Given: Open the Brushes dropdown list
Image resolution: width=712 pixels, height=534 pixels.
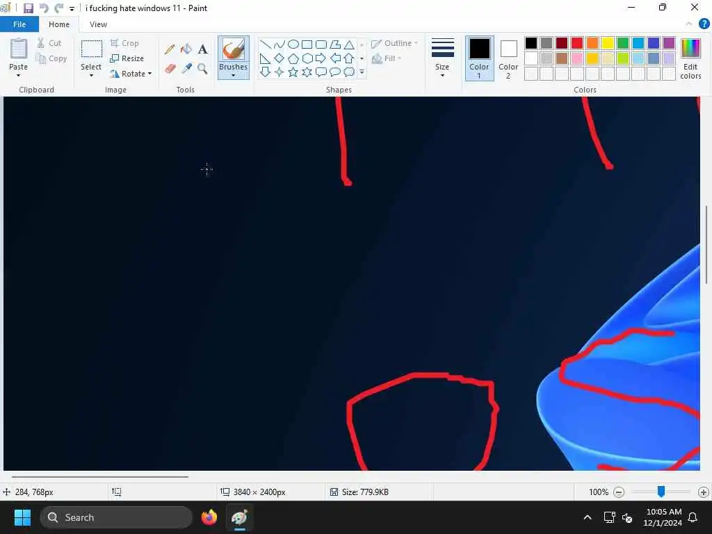Looking at the screenshot, I should 234,70.
